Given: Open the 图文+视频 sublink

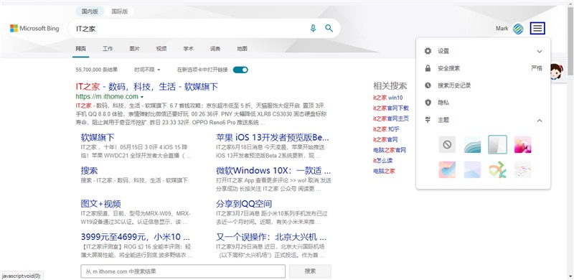Looking at the screenshot, I should click(x=100, y=204).
